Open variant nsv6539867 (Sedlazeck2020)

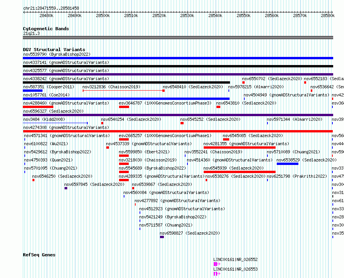[x=162, y=184]
